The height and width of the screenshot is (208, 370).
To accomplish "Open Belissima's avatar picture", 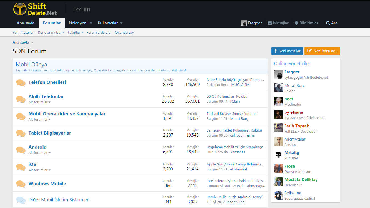I will [x=278, y=195].
